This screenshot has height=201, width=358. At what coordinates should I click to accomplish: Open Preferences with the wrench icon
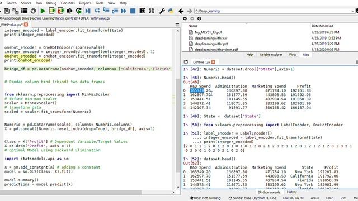[162, 11]
